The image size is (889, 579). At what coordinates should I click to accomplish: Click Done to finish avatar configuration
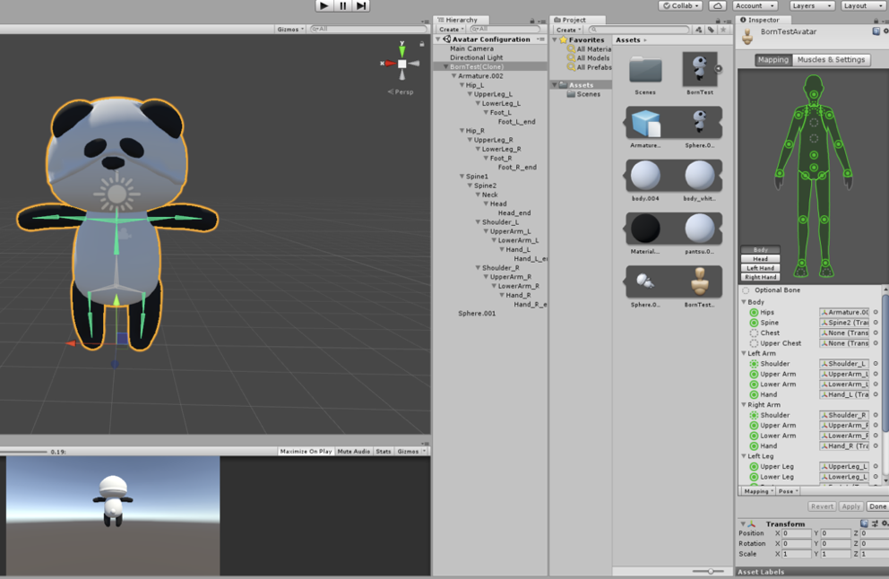(x=877, y=506)
